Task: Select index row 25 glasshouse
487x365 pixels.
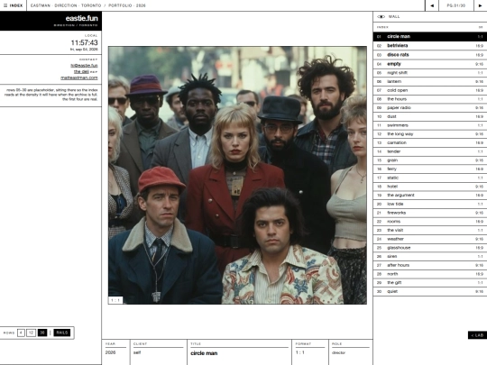Action: (430, 248)
